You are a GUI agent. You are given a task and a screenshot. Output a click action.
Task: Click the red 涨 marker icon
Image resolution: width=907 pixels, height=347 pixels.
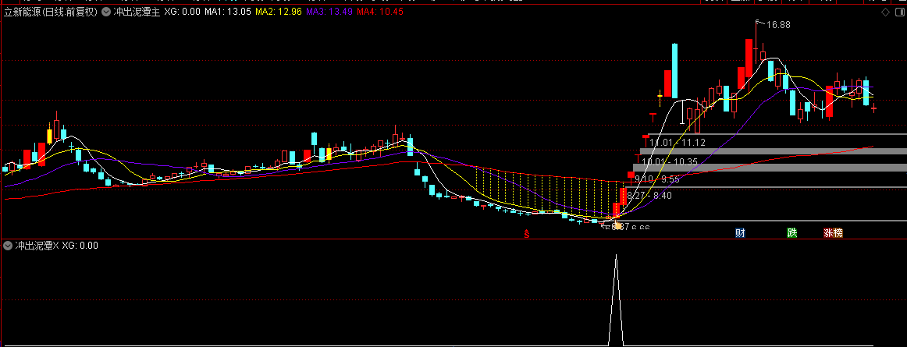coord(828,233)
